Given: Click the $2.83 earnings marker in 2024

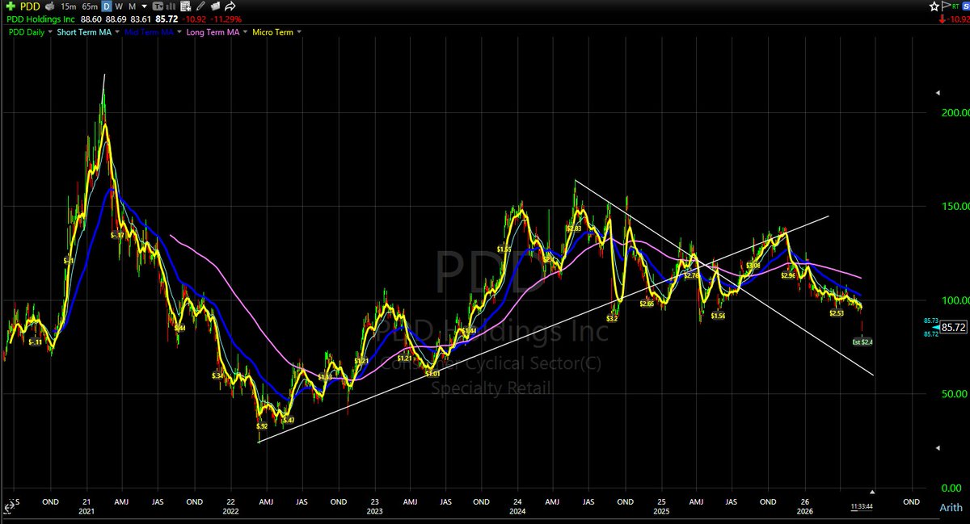Looking at the screenshot, I should pos(574,228).
